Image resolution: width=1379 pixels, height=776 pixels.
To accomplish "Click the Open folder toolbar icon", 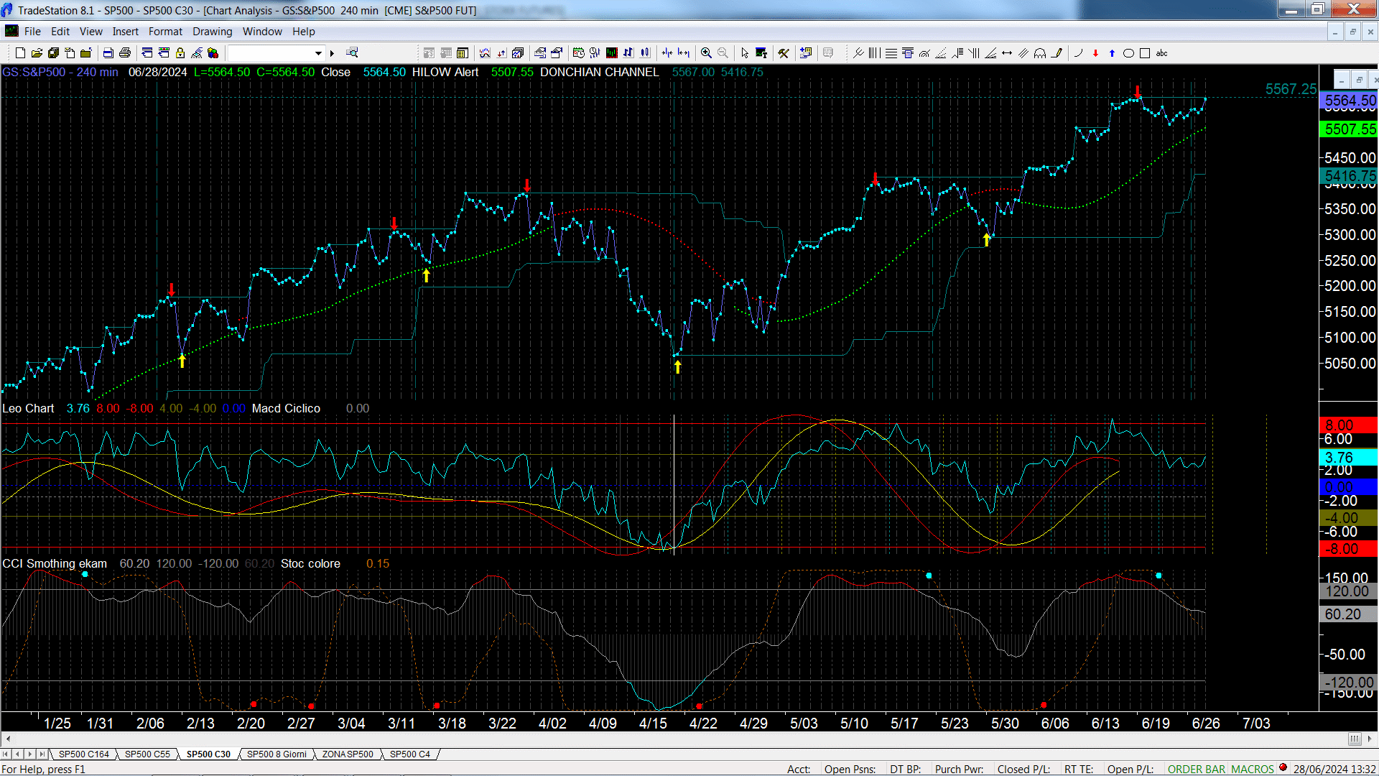I will click(37, 53).
